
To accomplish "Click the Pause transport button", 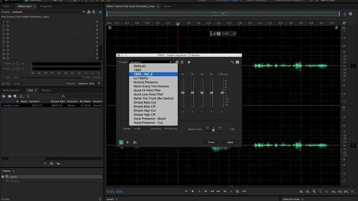I will 199,191.
